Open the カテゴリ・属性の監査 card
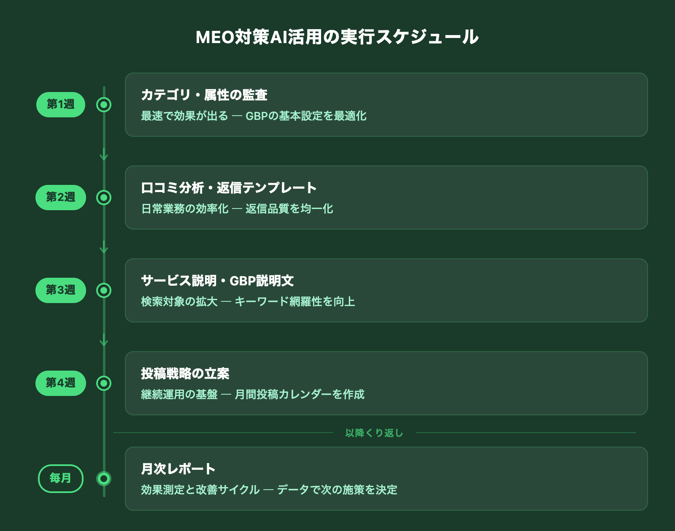This screenshot has width=675, height=531. click(386, 105)
